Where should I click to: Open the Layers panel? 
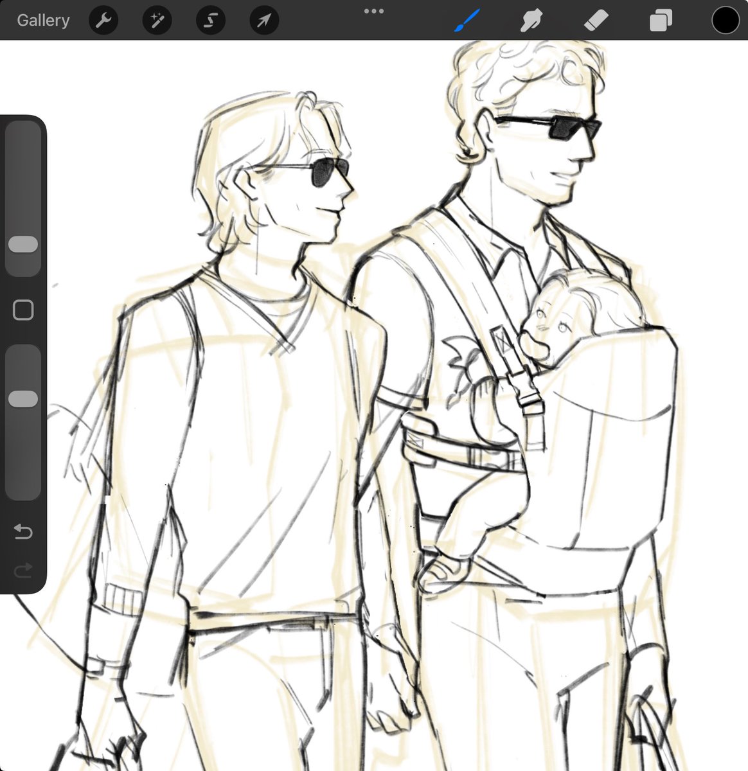tap(661, 21)
